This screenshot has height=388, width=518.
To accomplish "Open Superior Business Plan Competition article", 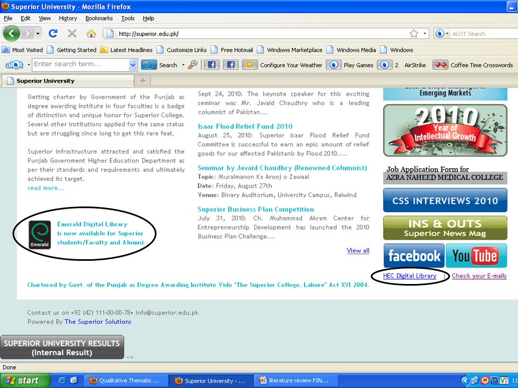I will [x=256, y=209].
